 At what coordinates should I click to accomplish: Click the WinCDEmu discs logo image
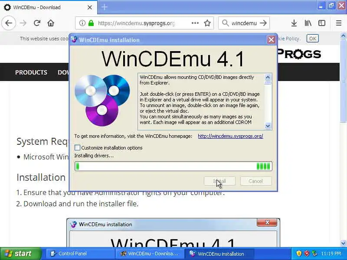click(102, 101)
